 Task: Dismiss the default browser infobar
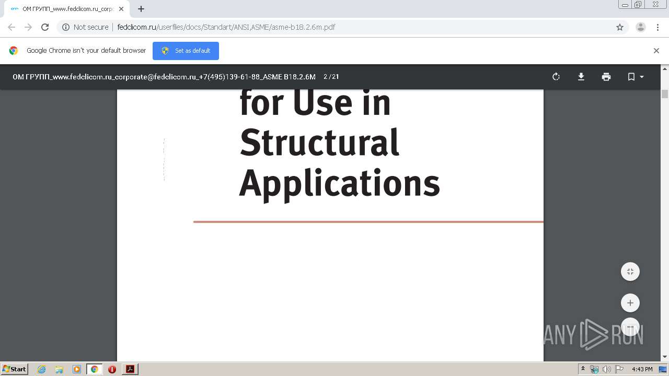656,51
